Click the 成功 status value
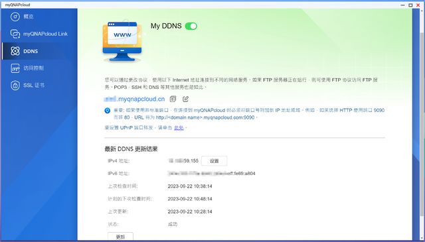This screenshot has height=242, width=425. (173, 224)
